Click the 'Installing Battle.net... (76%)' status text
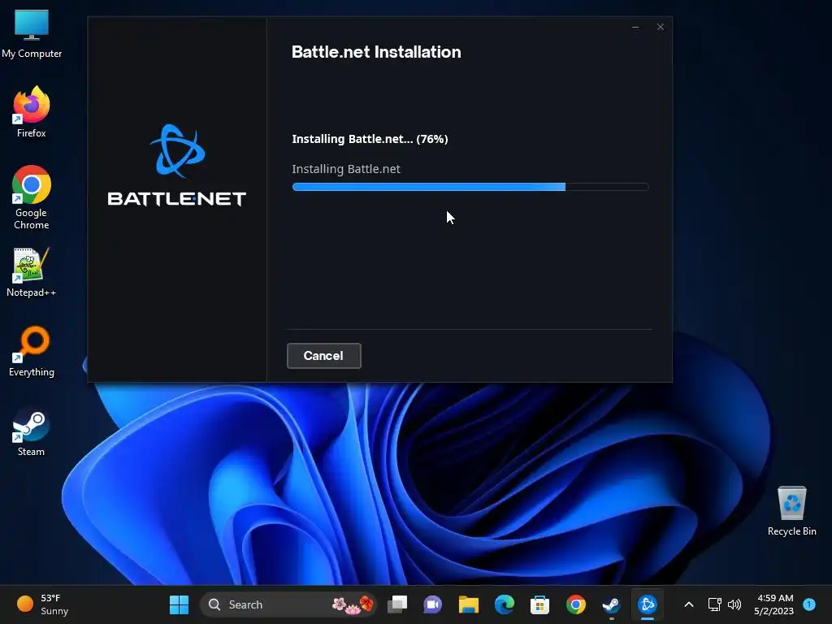 (370, 139)
